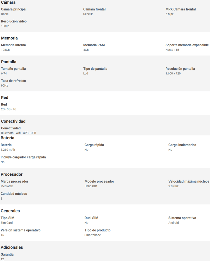Select the Carga inalámbrica label

click(x=182, y=145)
